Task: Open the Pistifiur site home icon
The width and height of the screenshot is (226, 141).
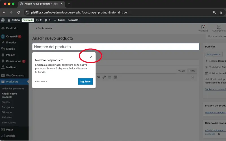Action: (9, 20)
